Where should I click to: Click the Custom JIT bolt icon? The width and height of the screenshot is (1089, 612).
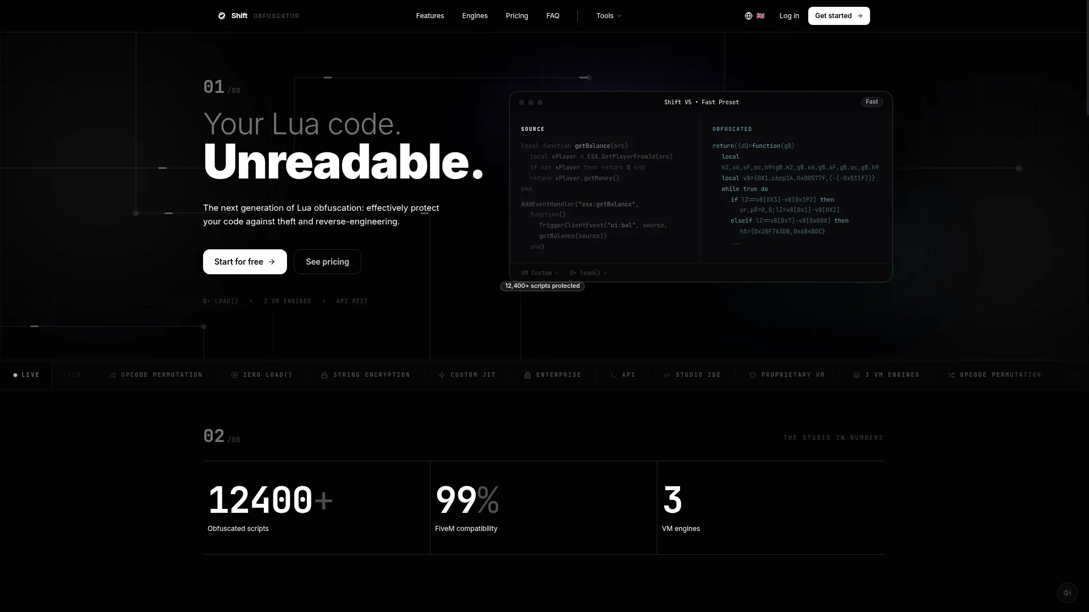[x=442, y=375]
